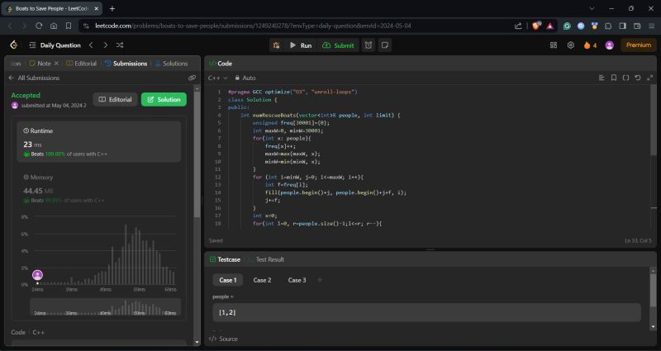
Task: Run the code
Action: 301,45
